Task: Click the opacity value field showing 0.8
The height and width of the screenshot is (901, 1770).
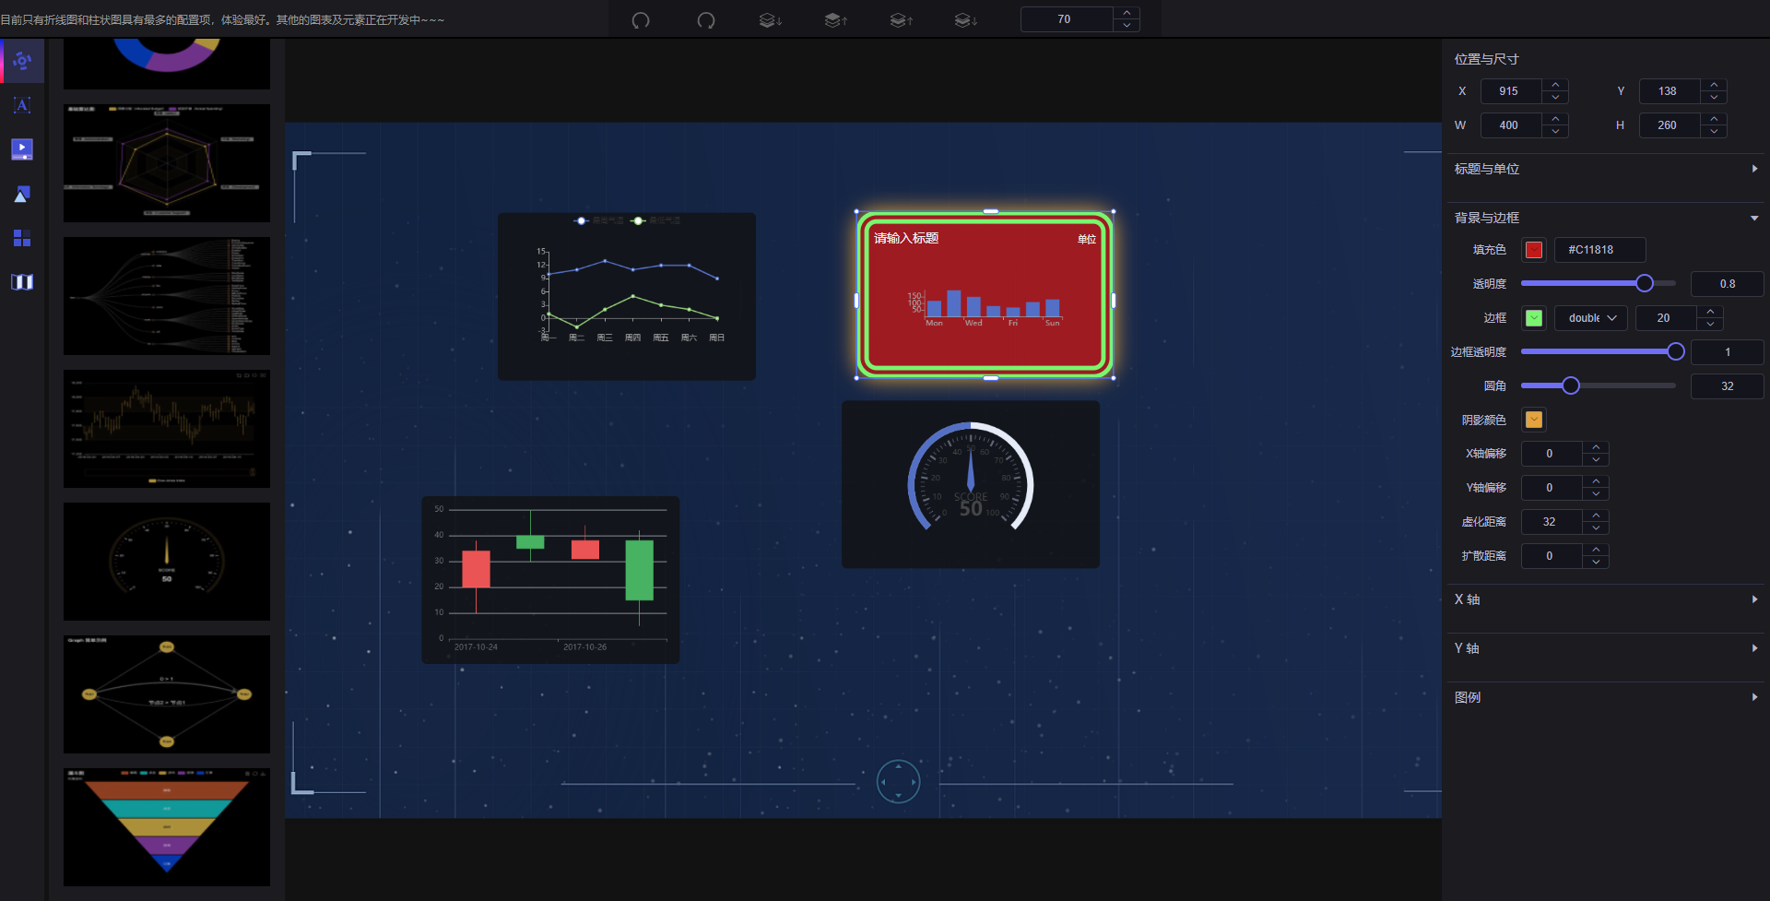Action: [1727, 284]
